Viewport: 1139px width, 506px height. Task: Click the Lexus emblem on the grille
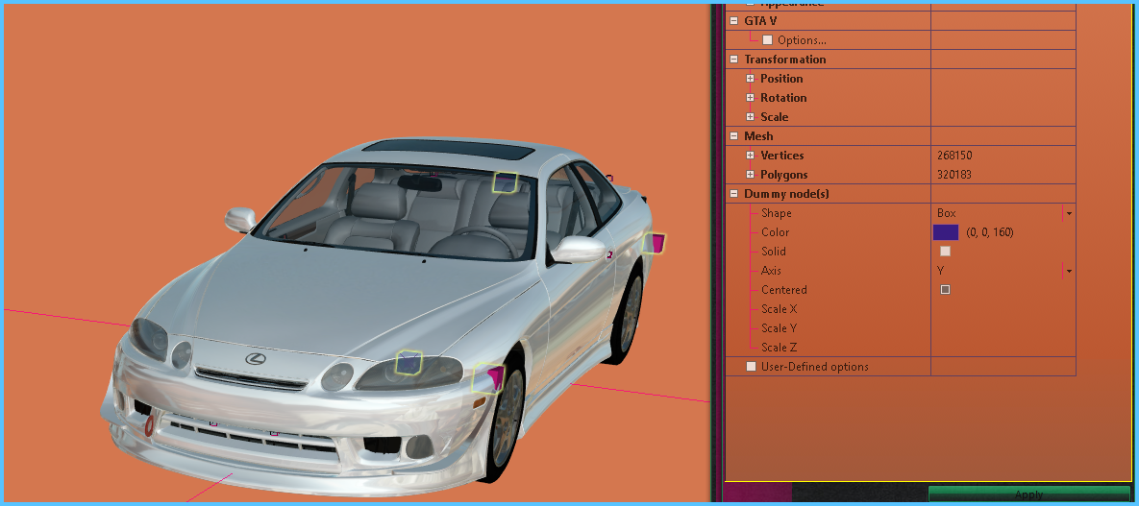[x=255, y=359]
